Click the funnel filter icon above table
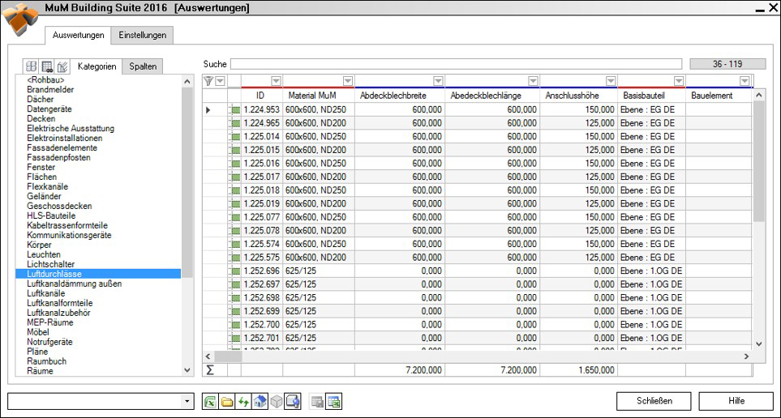The height and width of the screenshot is (418, 781). click(x=208, y=81)
